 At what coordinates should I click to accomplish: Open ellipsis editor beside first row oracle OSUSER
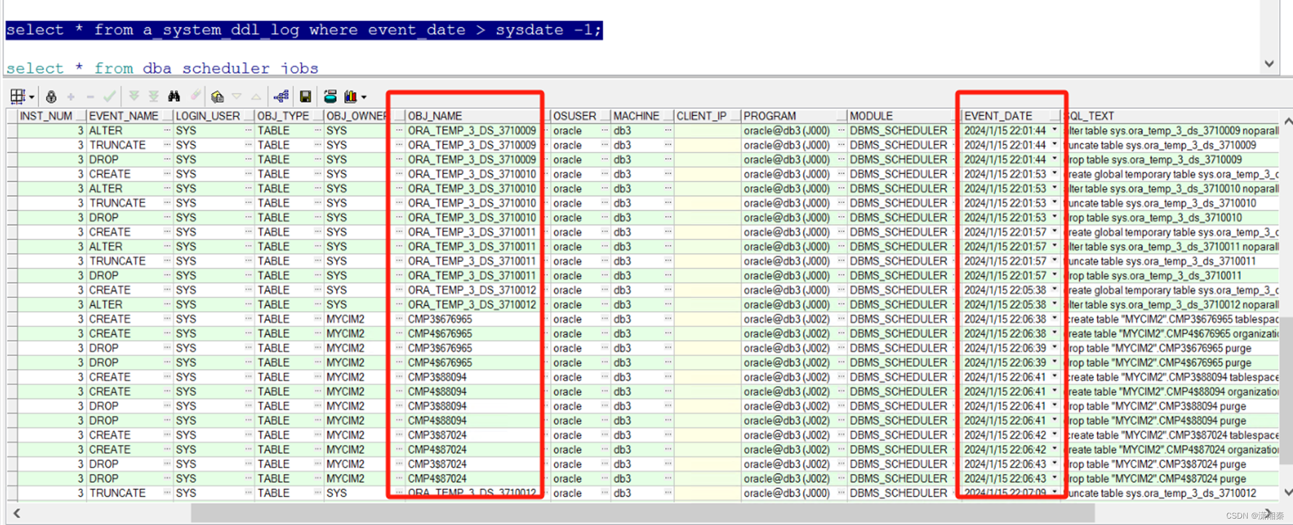click(604, 130)
